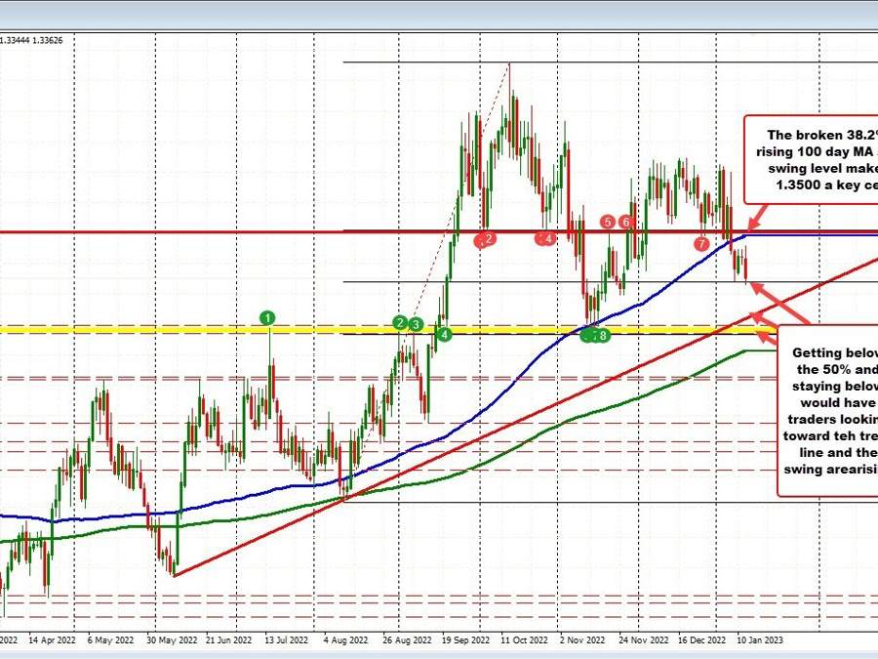Image resolution: width=878 pixels, height=659 pixels.
Task: Open the 1.3500 key level annotation box
Action: pos(819,161)
